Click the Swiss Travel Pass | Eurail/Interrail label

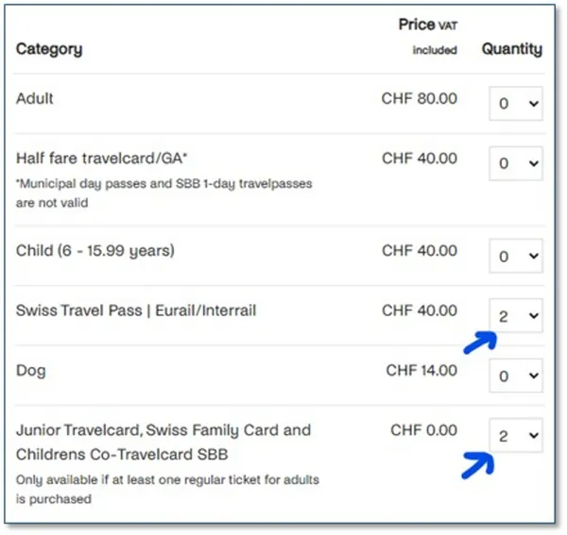point(136,310)
